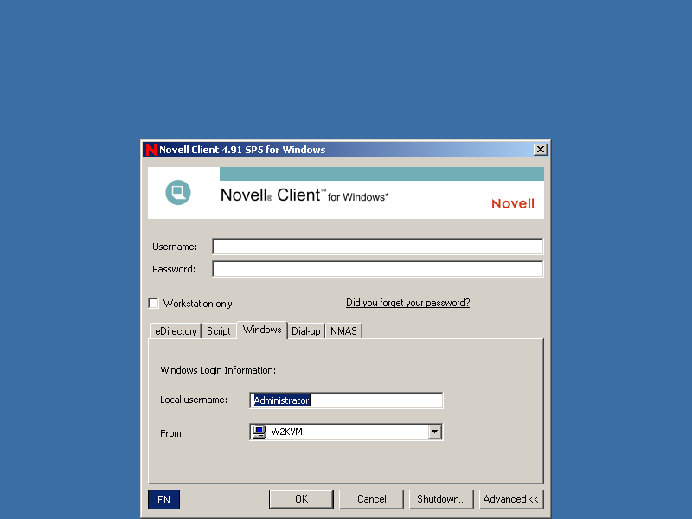Click the workstation icon beside W2KVM
The height and width of the screenshot is (519, 692).
tap(259, 432)
